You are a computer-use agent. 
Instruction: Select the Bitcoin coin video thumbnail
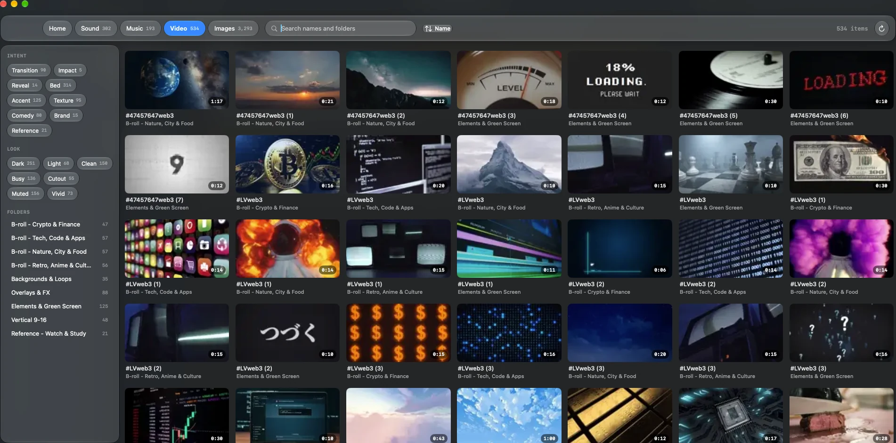coord(287,164)
